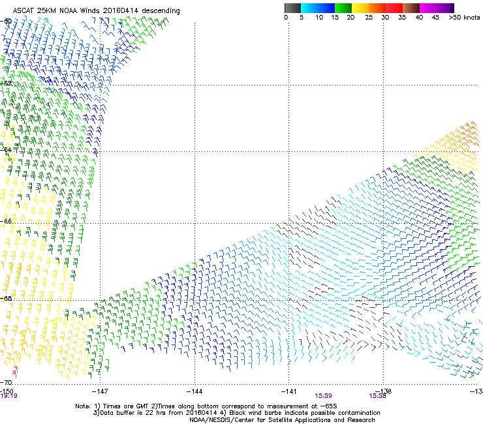Click the "-144" longitude label
Viewport: 483px width, 424px height.
point(195,391)
